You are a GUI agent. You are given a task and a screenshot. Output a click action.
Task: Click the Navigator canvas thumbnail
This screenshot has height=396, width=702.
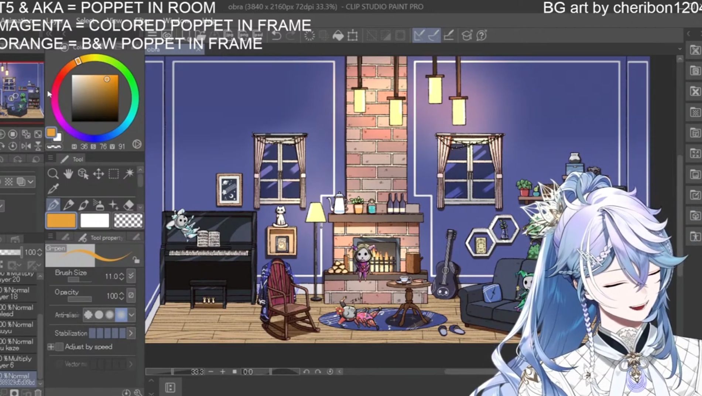click(21, 92)
